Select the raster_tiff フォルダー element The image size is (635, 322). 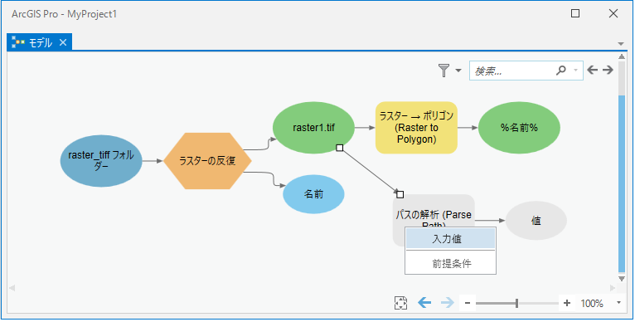pos(101,161)
